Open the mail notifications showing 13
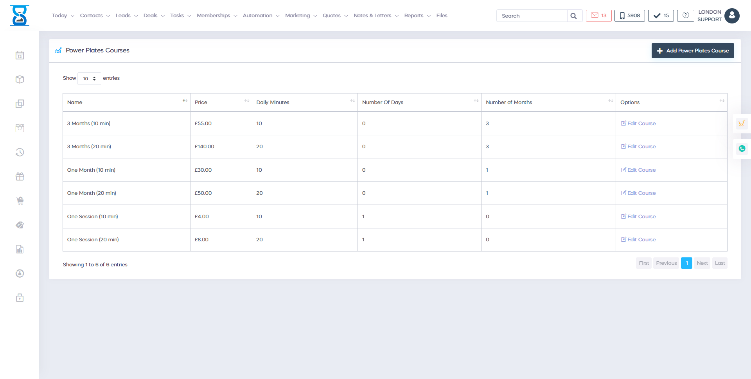This screenshot has width=751, height=379. 598,16
